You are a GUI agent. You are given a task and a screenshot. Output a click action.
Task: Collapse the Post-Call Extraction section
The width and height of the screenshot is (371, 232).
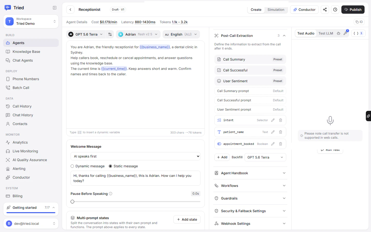point(284,36)
